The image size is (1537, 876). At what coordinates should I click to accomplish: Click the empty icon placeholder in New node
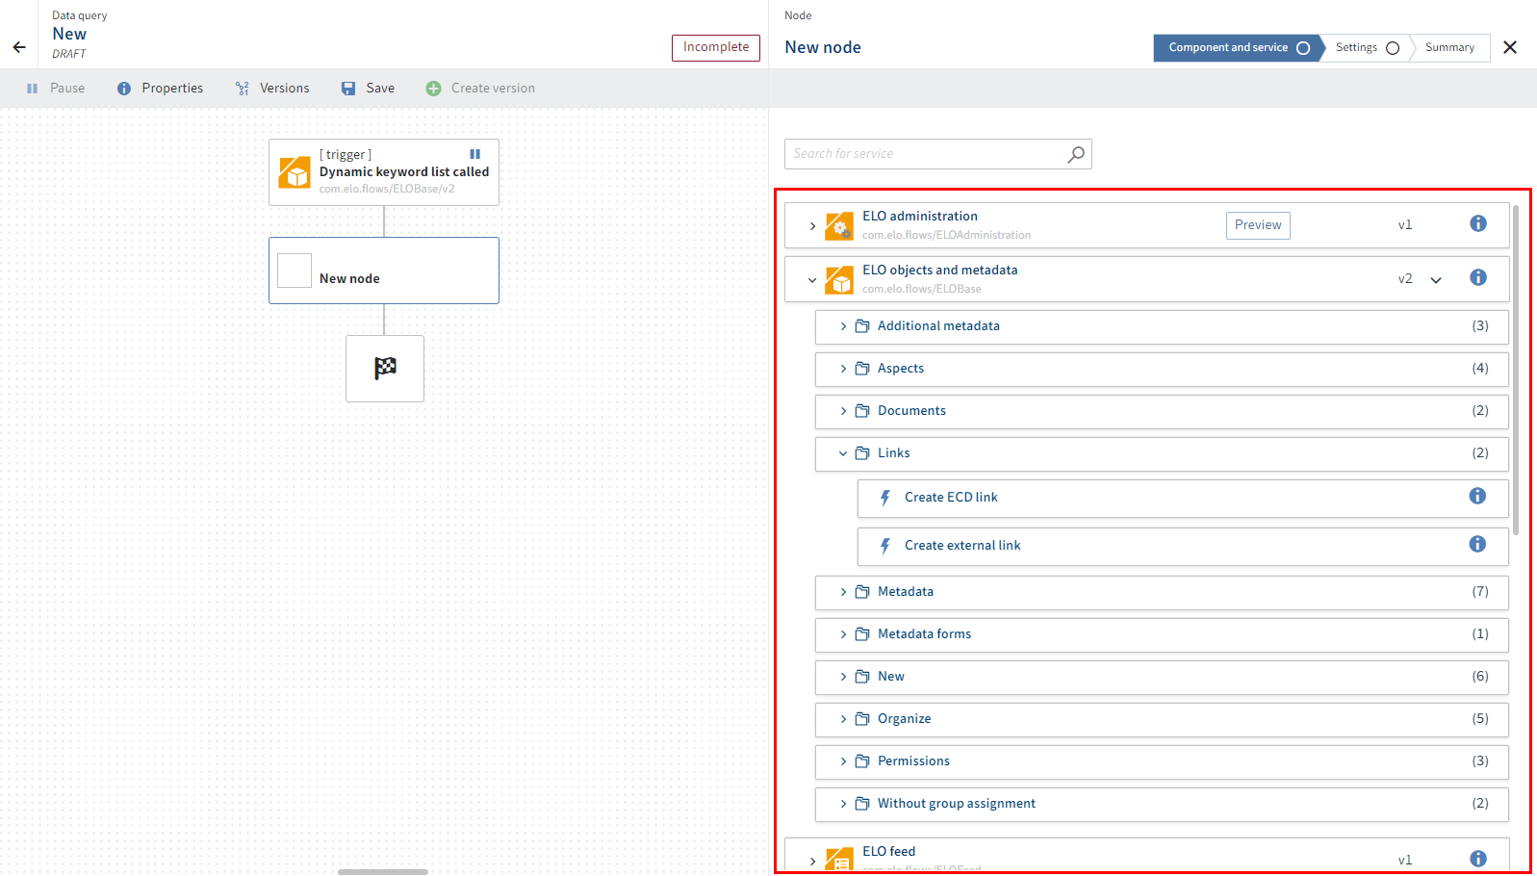(295, 271)
